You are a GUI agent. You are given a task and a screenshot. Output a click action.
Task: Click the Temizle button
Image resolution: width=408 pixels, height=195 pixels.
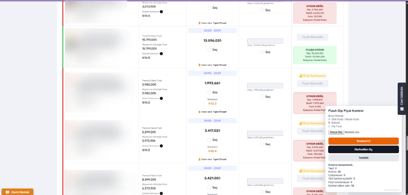363,158
